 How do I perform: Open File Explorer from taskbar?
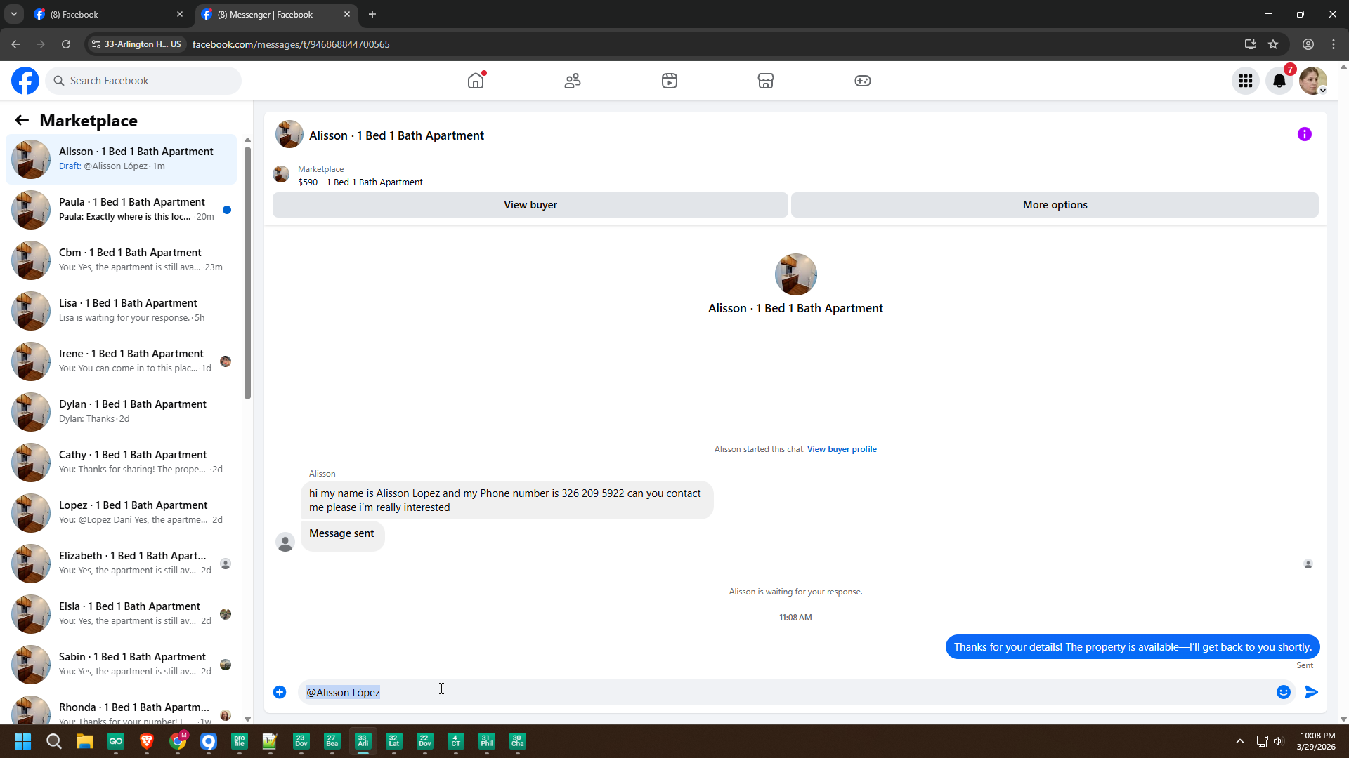click(85, 741)
